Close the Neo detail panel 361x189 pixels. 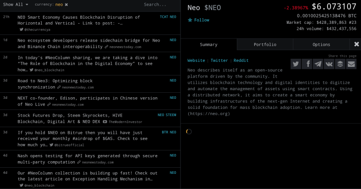click(x=356, y=44)
